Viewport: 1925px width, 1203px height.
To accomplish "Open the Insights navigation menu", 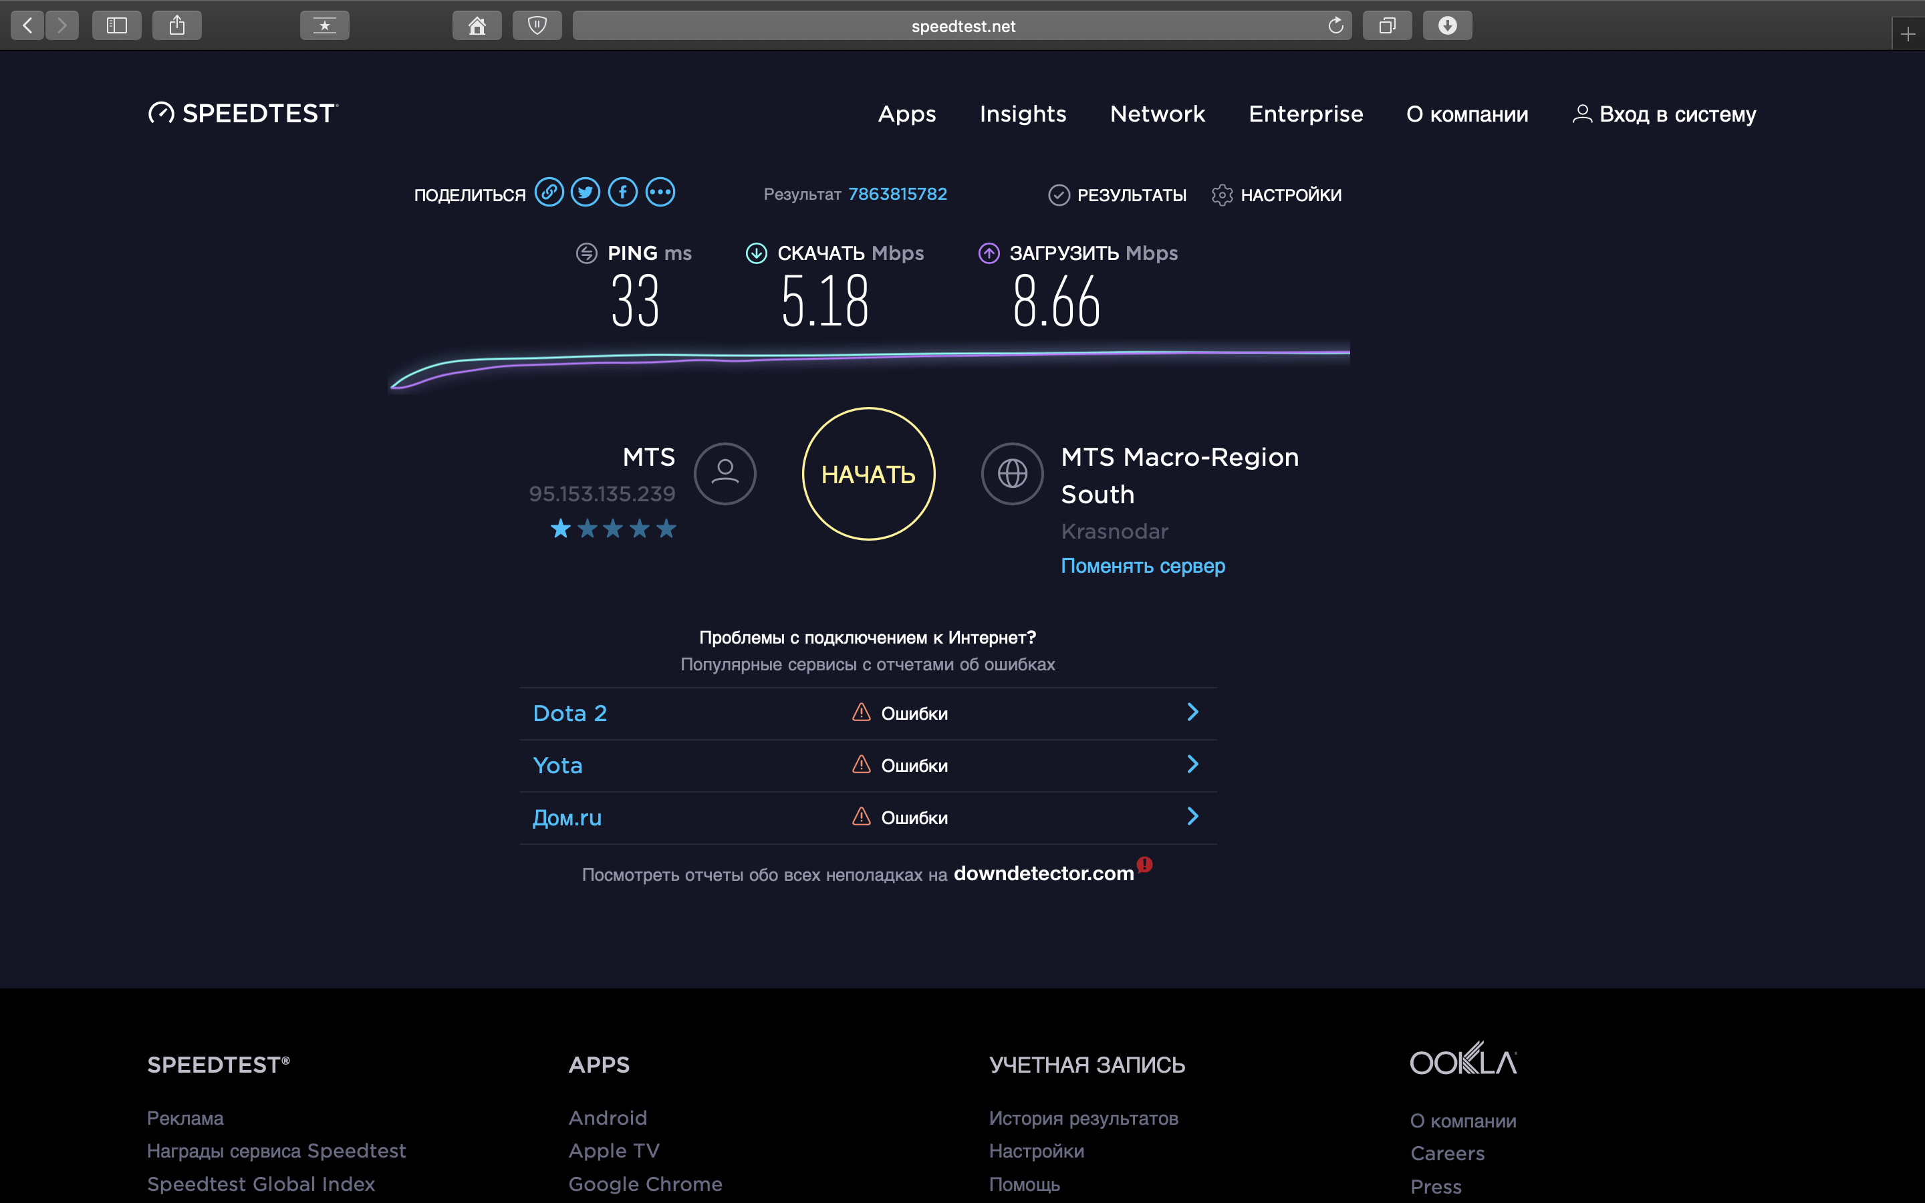I will point(1023,114).
